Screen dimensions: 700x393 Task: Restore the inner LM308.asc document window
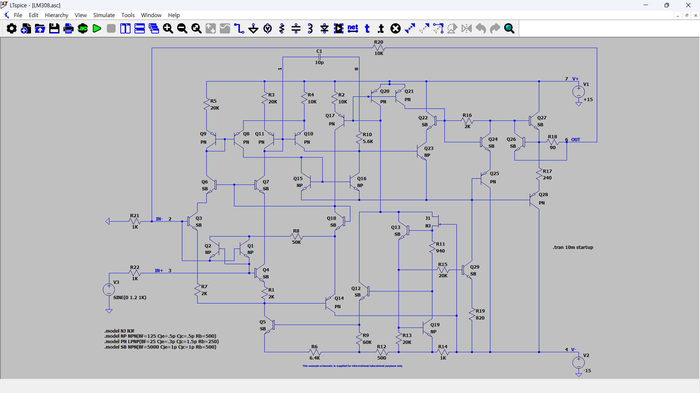point(687,15)
